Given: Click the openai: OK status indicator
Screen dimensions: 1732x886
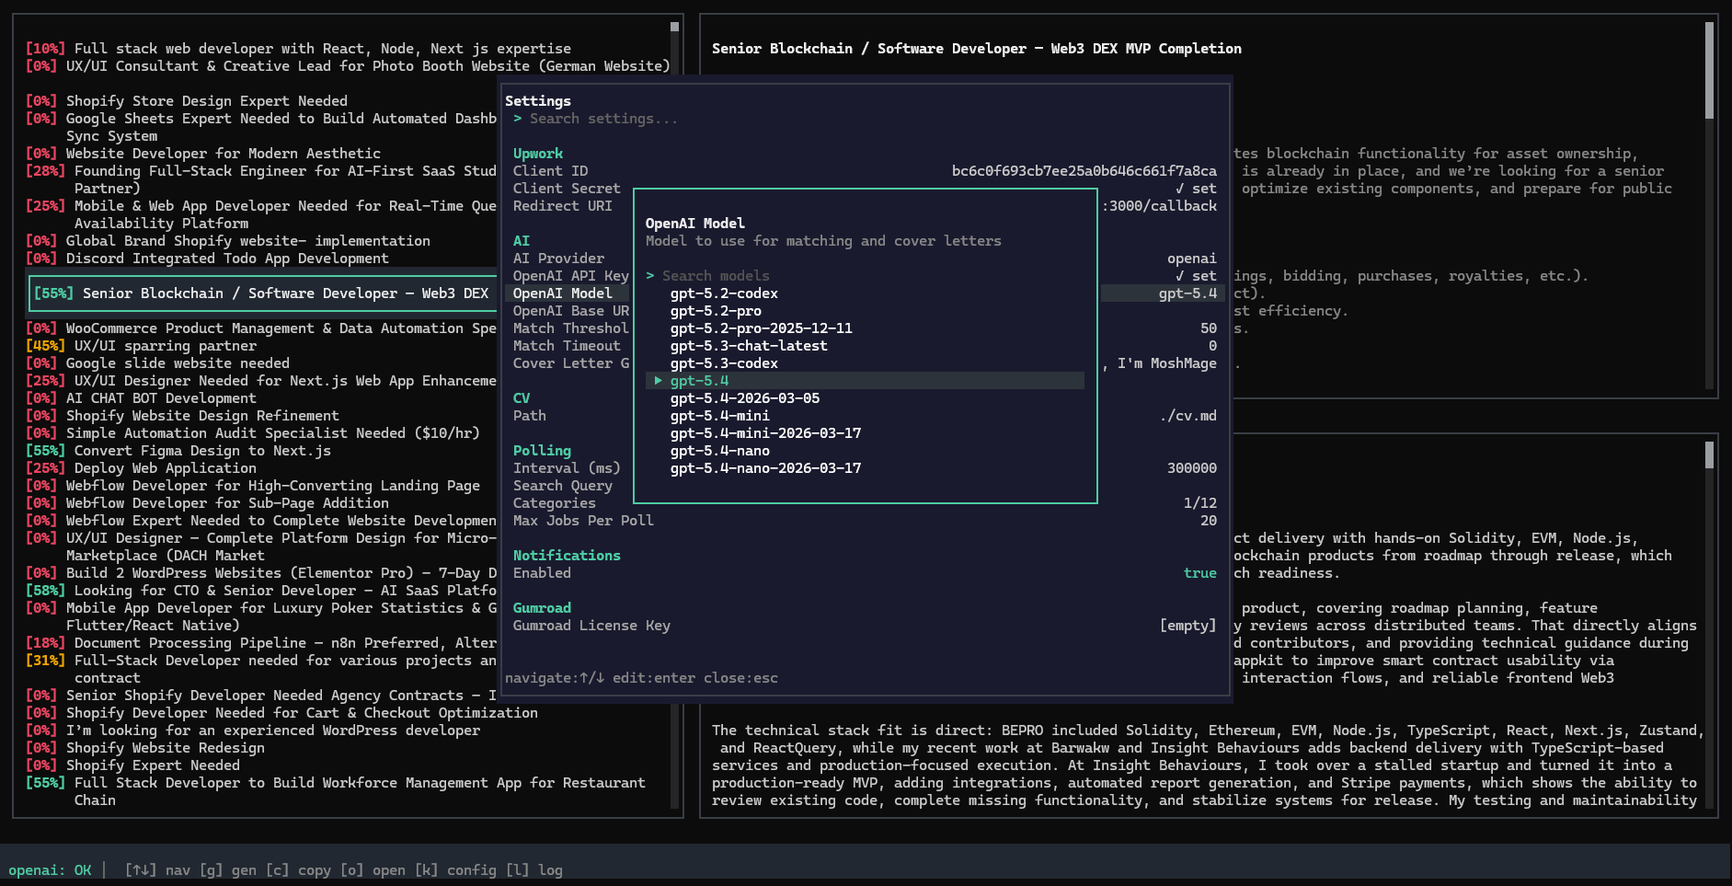Looking at the screenshot, I should pyautogui.click(x=50, y=870).
